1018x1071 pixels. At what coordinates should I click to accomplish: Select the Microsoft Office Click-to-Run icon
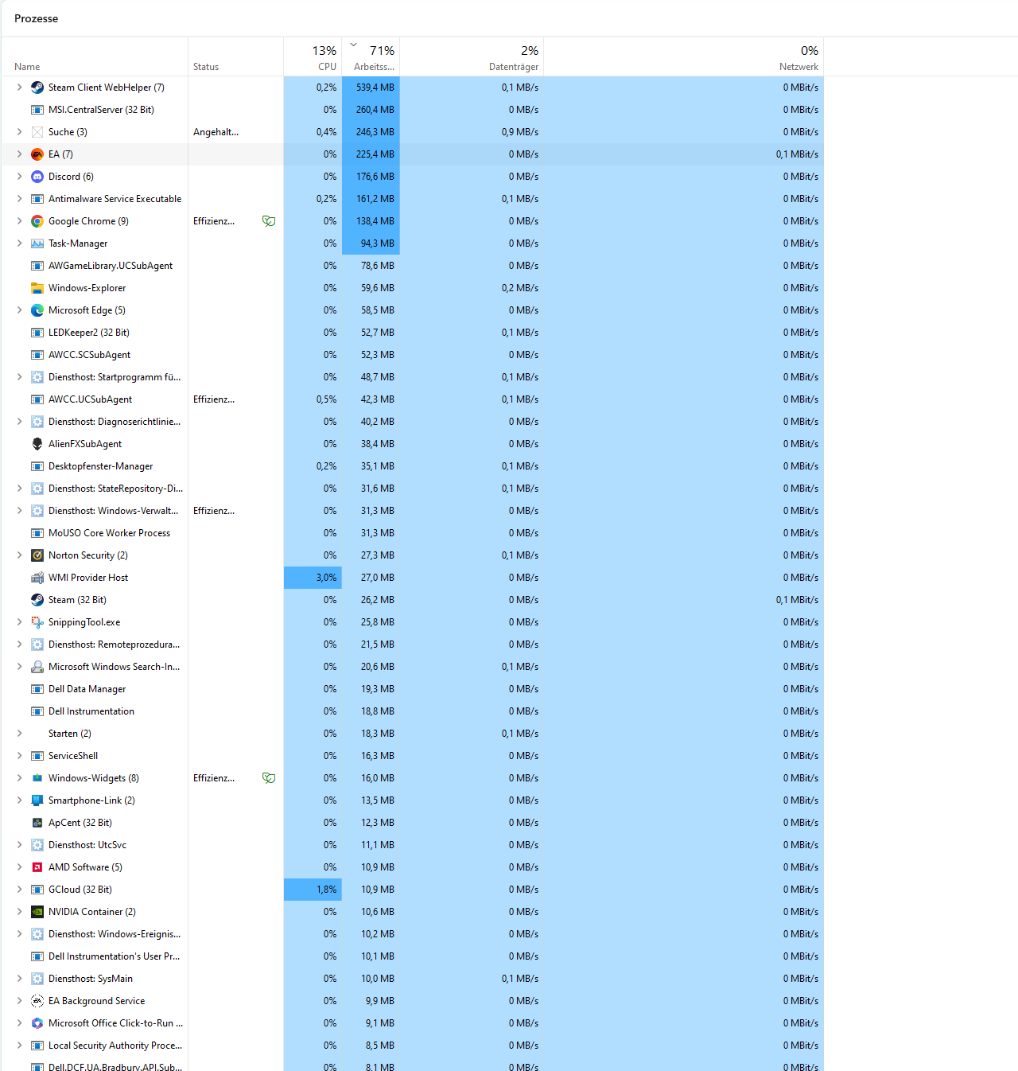(x=37, y=1023)
